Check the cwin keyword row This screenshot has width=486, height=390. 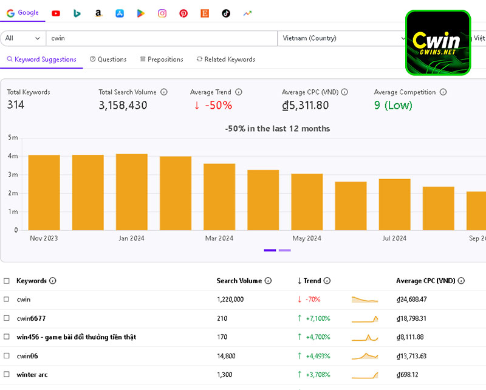point(7,299)
